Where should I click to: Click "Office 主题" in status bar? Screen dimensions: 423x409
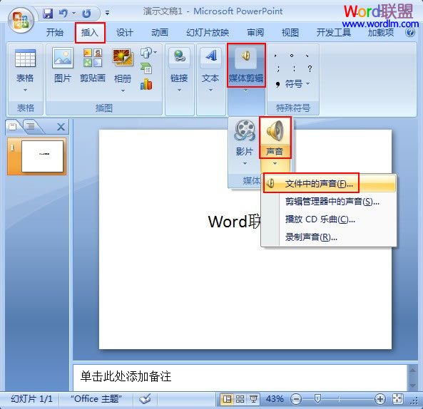pyautogui.click(x=96, y=399)
